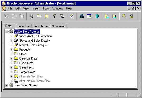Click the Properties tag toolbar icon

point(72,16)
